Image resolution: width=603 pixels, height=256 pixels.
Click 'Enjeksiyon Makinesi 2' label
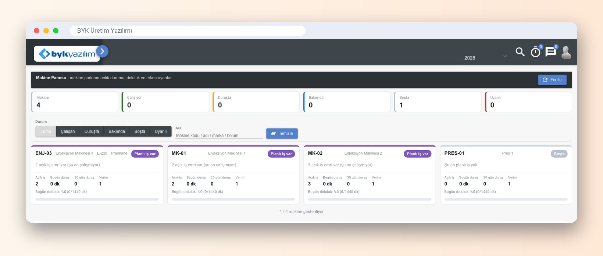[x=363, y=153]
